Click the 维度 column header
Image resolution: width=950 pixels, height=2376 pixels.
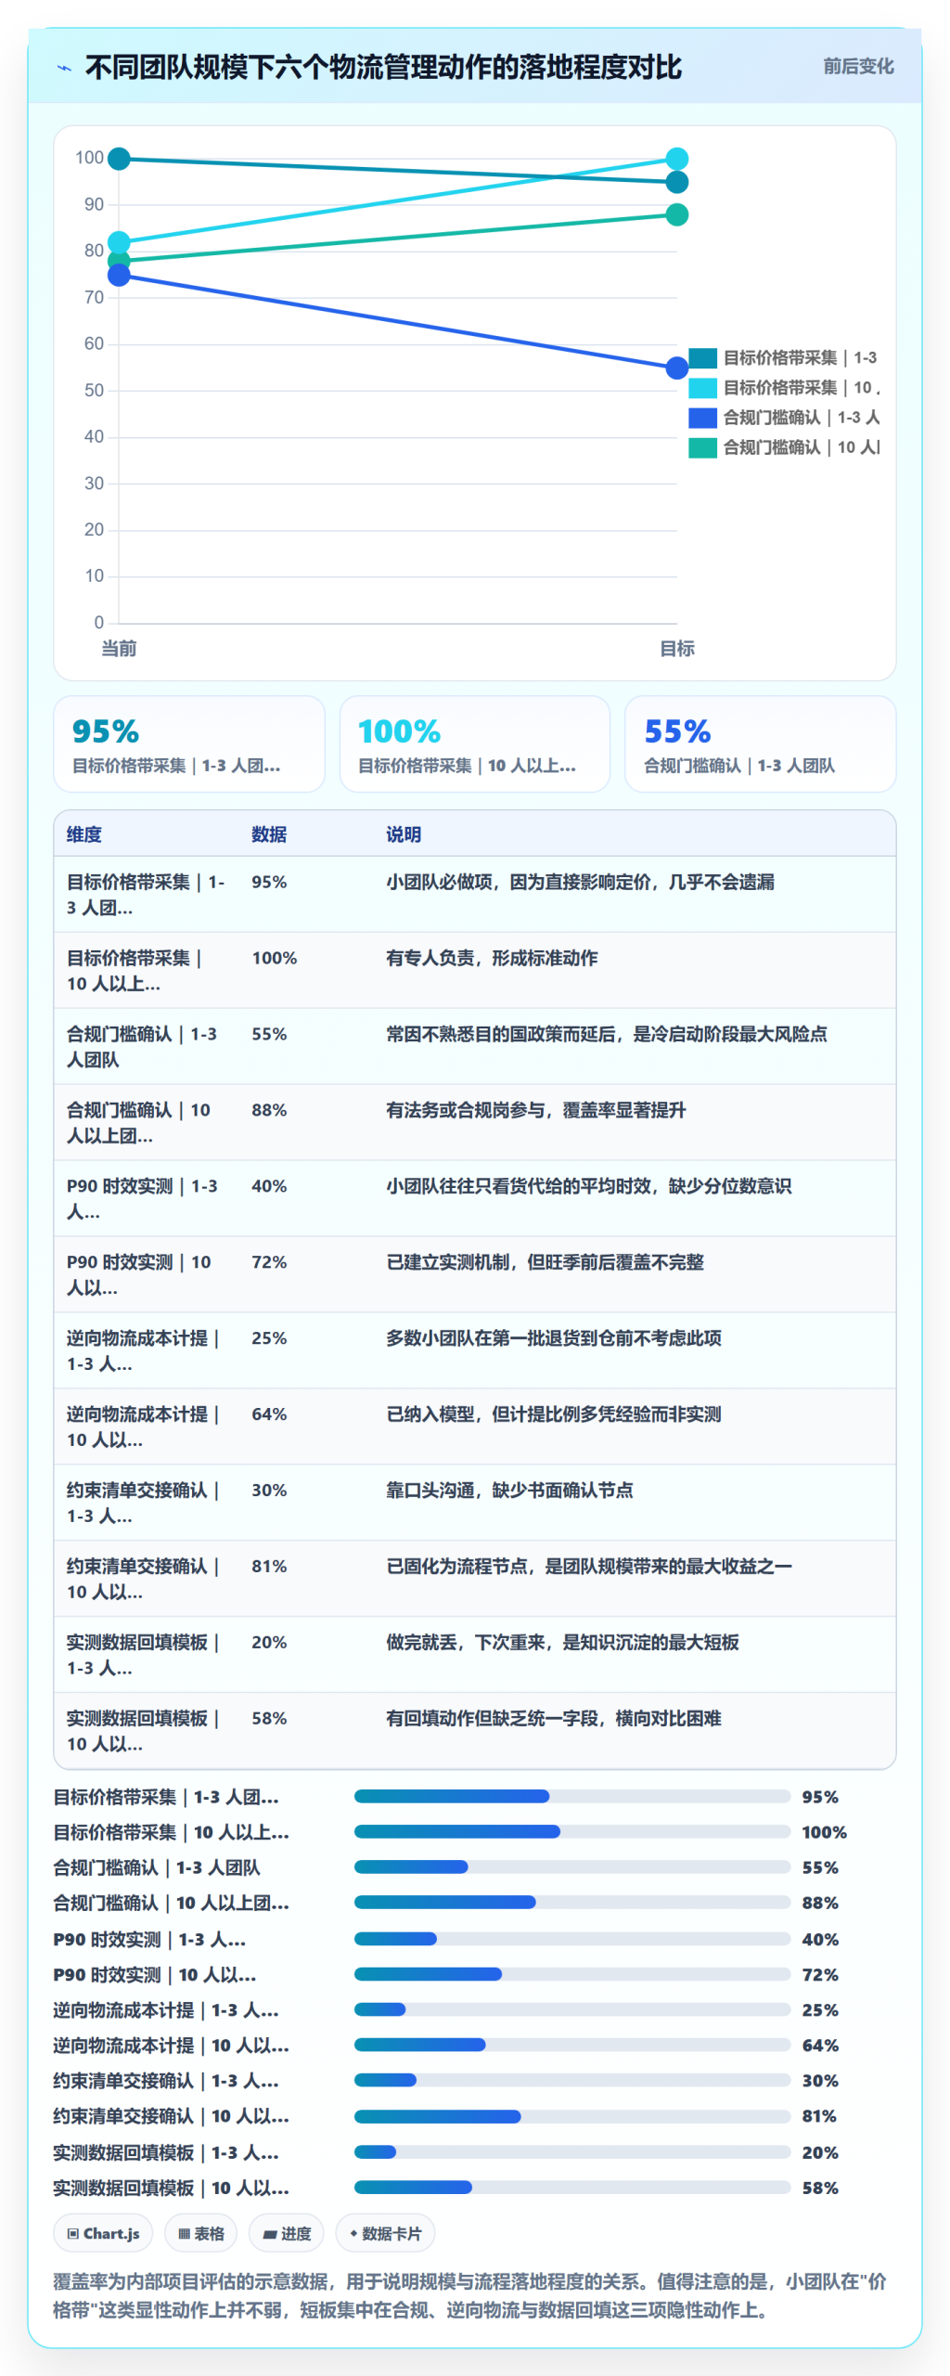click(84, 834)
